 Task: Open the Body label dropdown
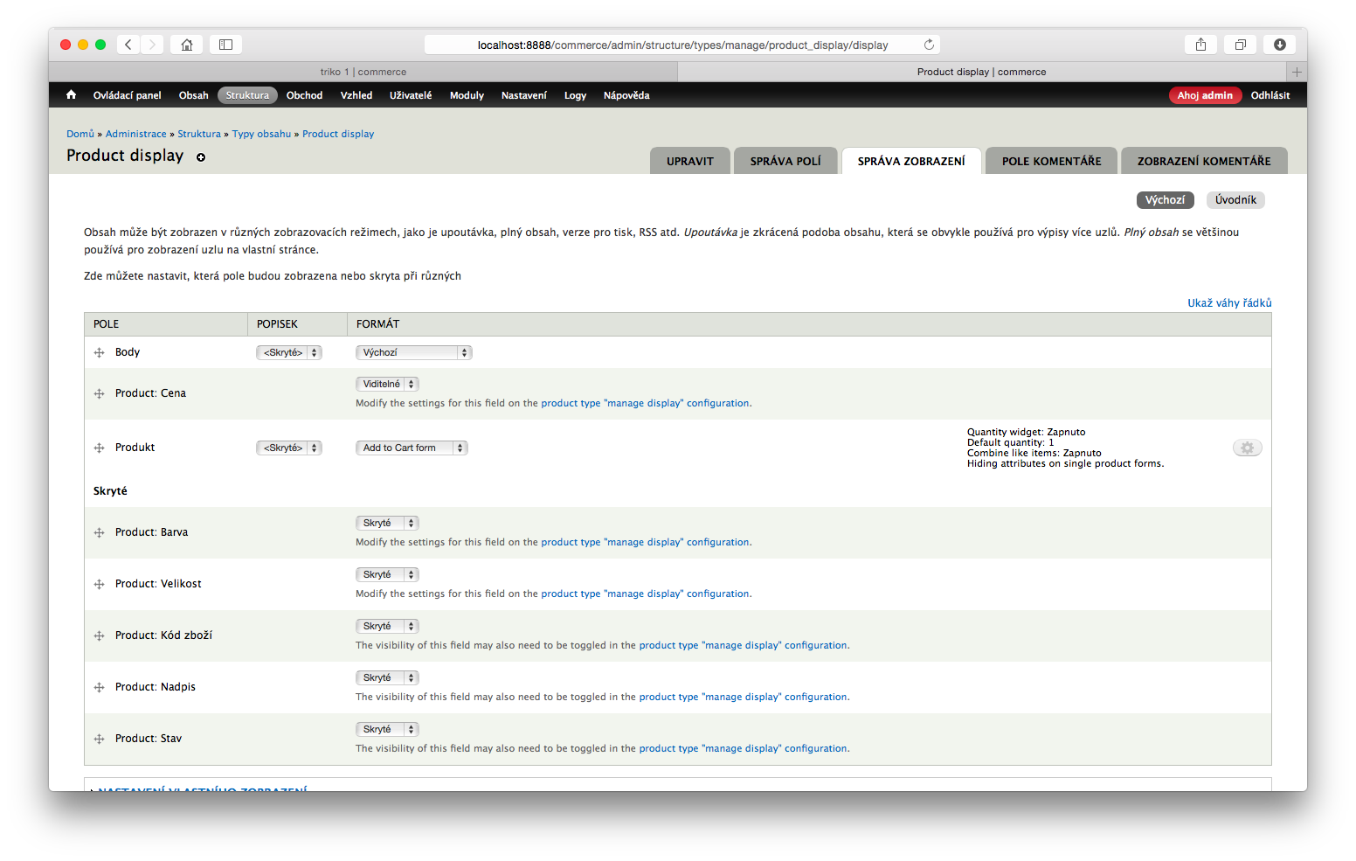[x=289, y=353]
